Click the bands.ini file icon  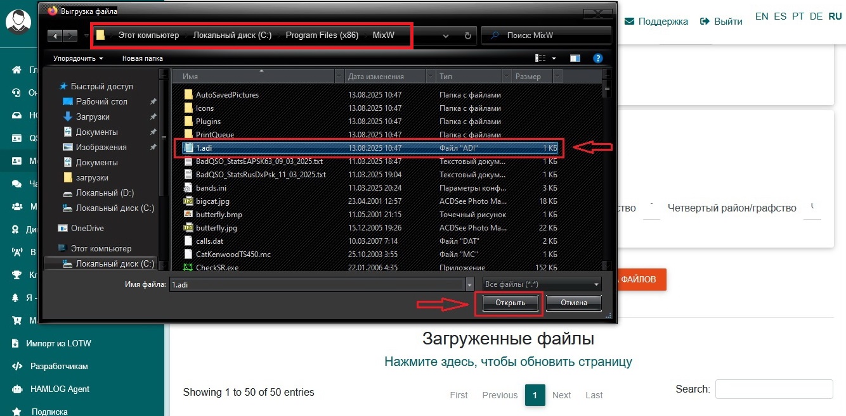coord(188,187)
